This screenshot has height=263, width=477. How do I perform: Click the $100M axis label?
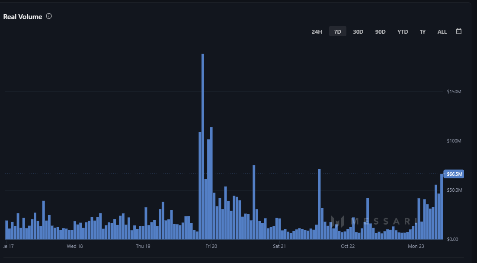pyautogui.click(x=454, y=141)
